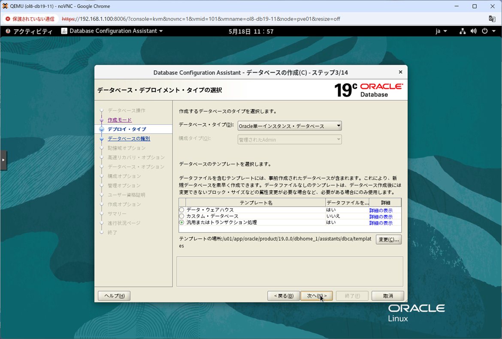
Task: Click the 終了 step in sidebar
Action: pyautogui.click(x=112, y=233)
